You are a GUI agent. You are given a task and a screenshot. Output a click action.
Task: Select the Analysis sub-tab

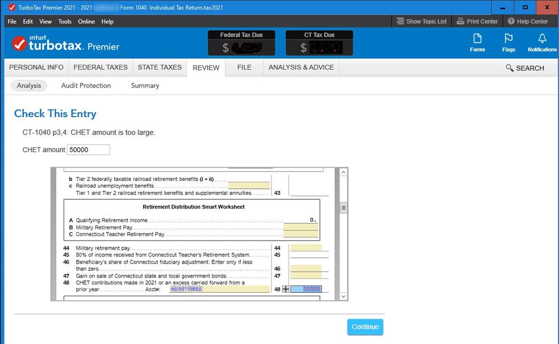(x=29, y=85)
